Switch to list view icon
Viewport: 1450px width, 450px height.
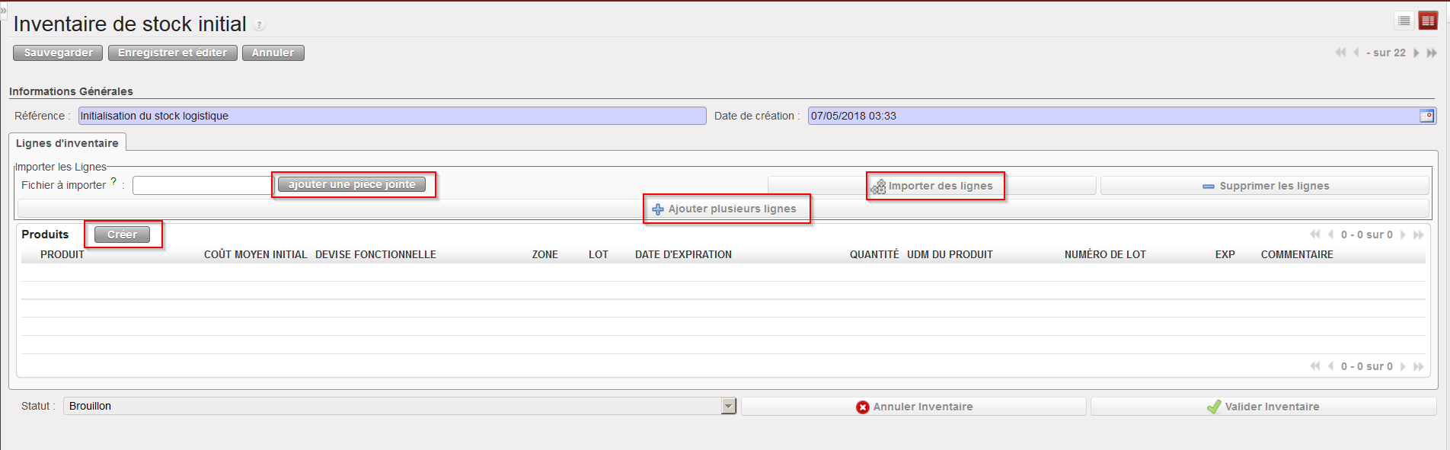(x=1404, y=21)
